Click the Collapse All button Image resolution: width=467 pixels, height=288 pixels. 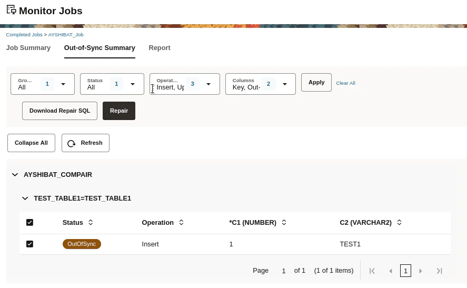(31, 143)
